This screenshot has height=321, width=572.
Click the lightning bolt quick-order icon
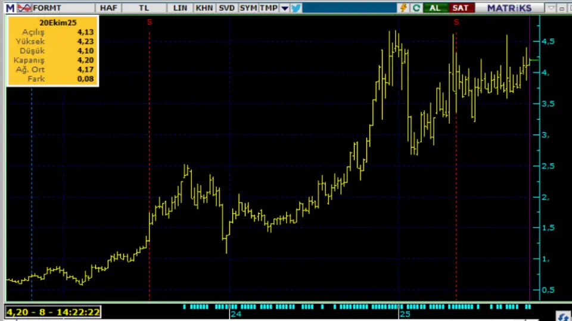click(403, 8)
